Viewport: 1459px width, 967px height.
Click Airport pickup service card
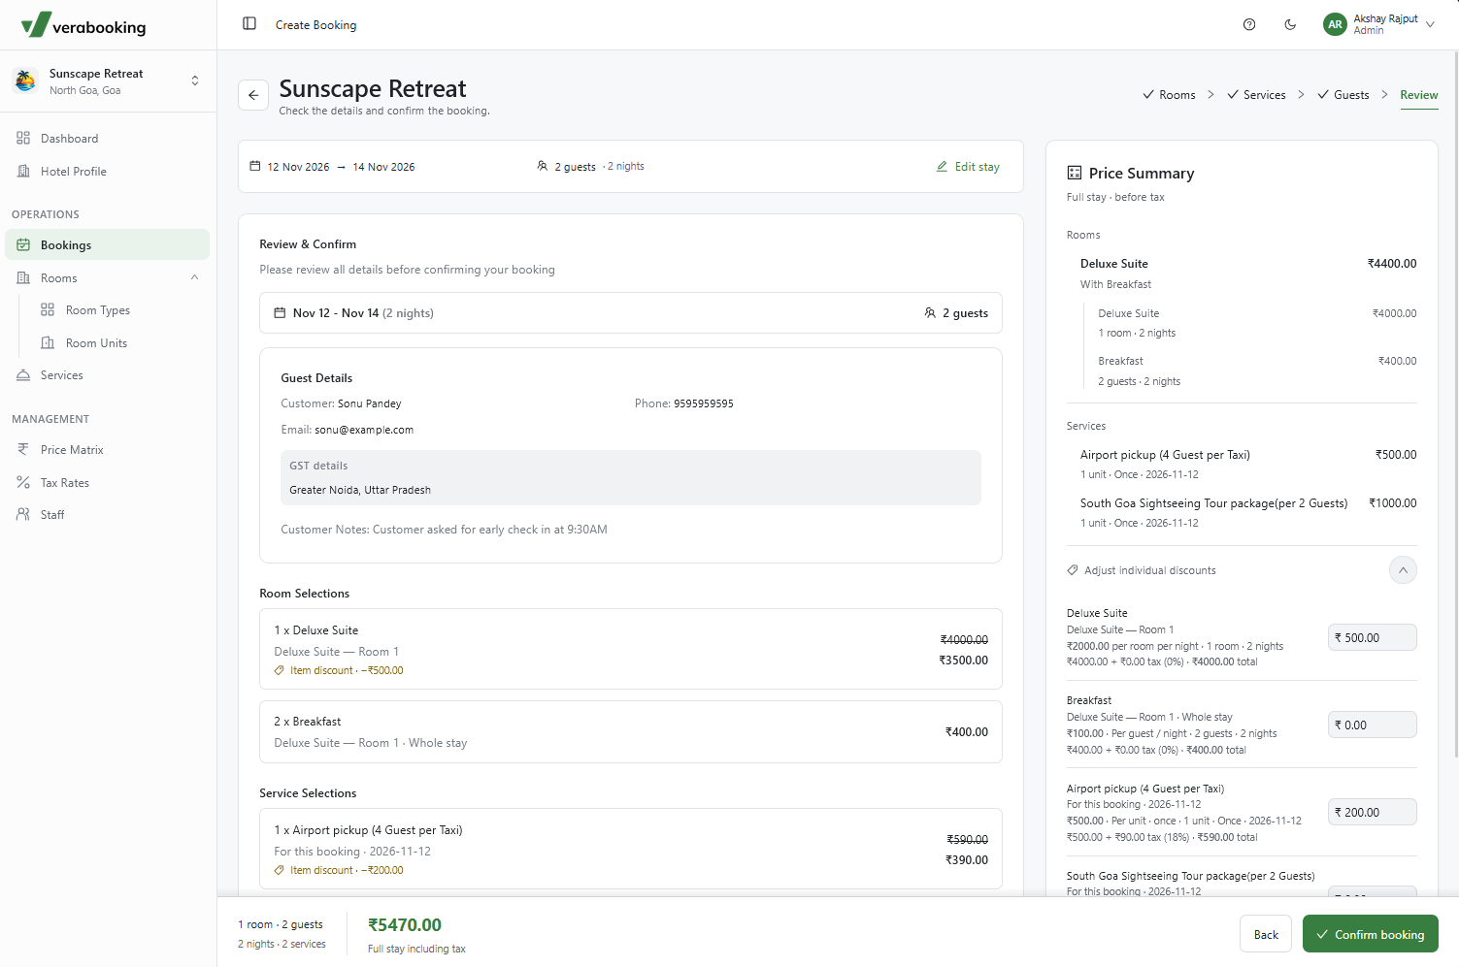[x=631, y=850]
